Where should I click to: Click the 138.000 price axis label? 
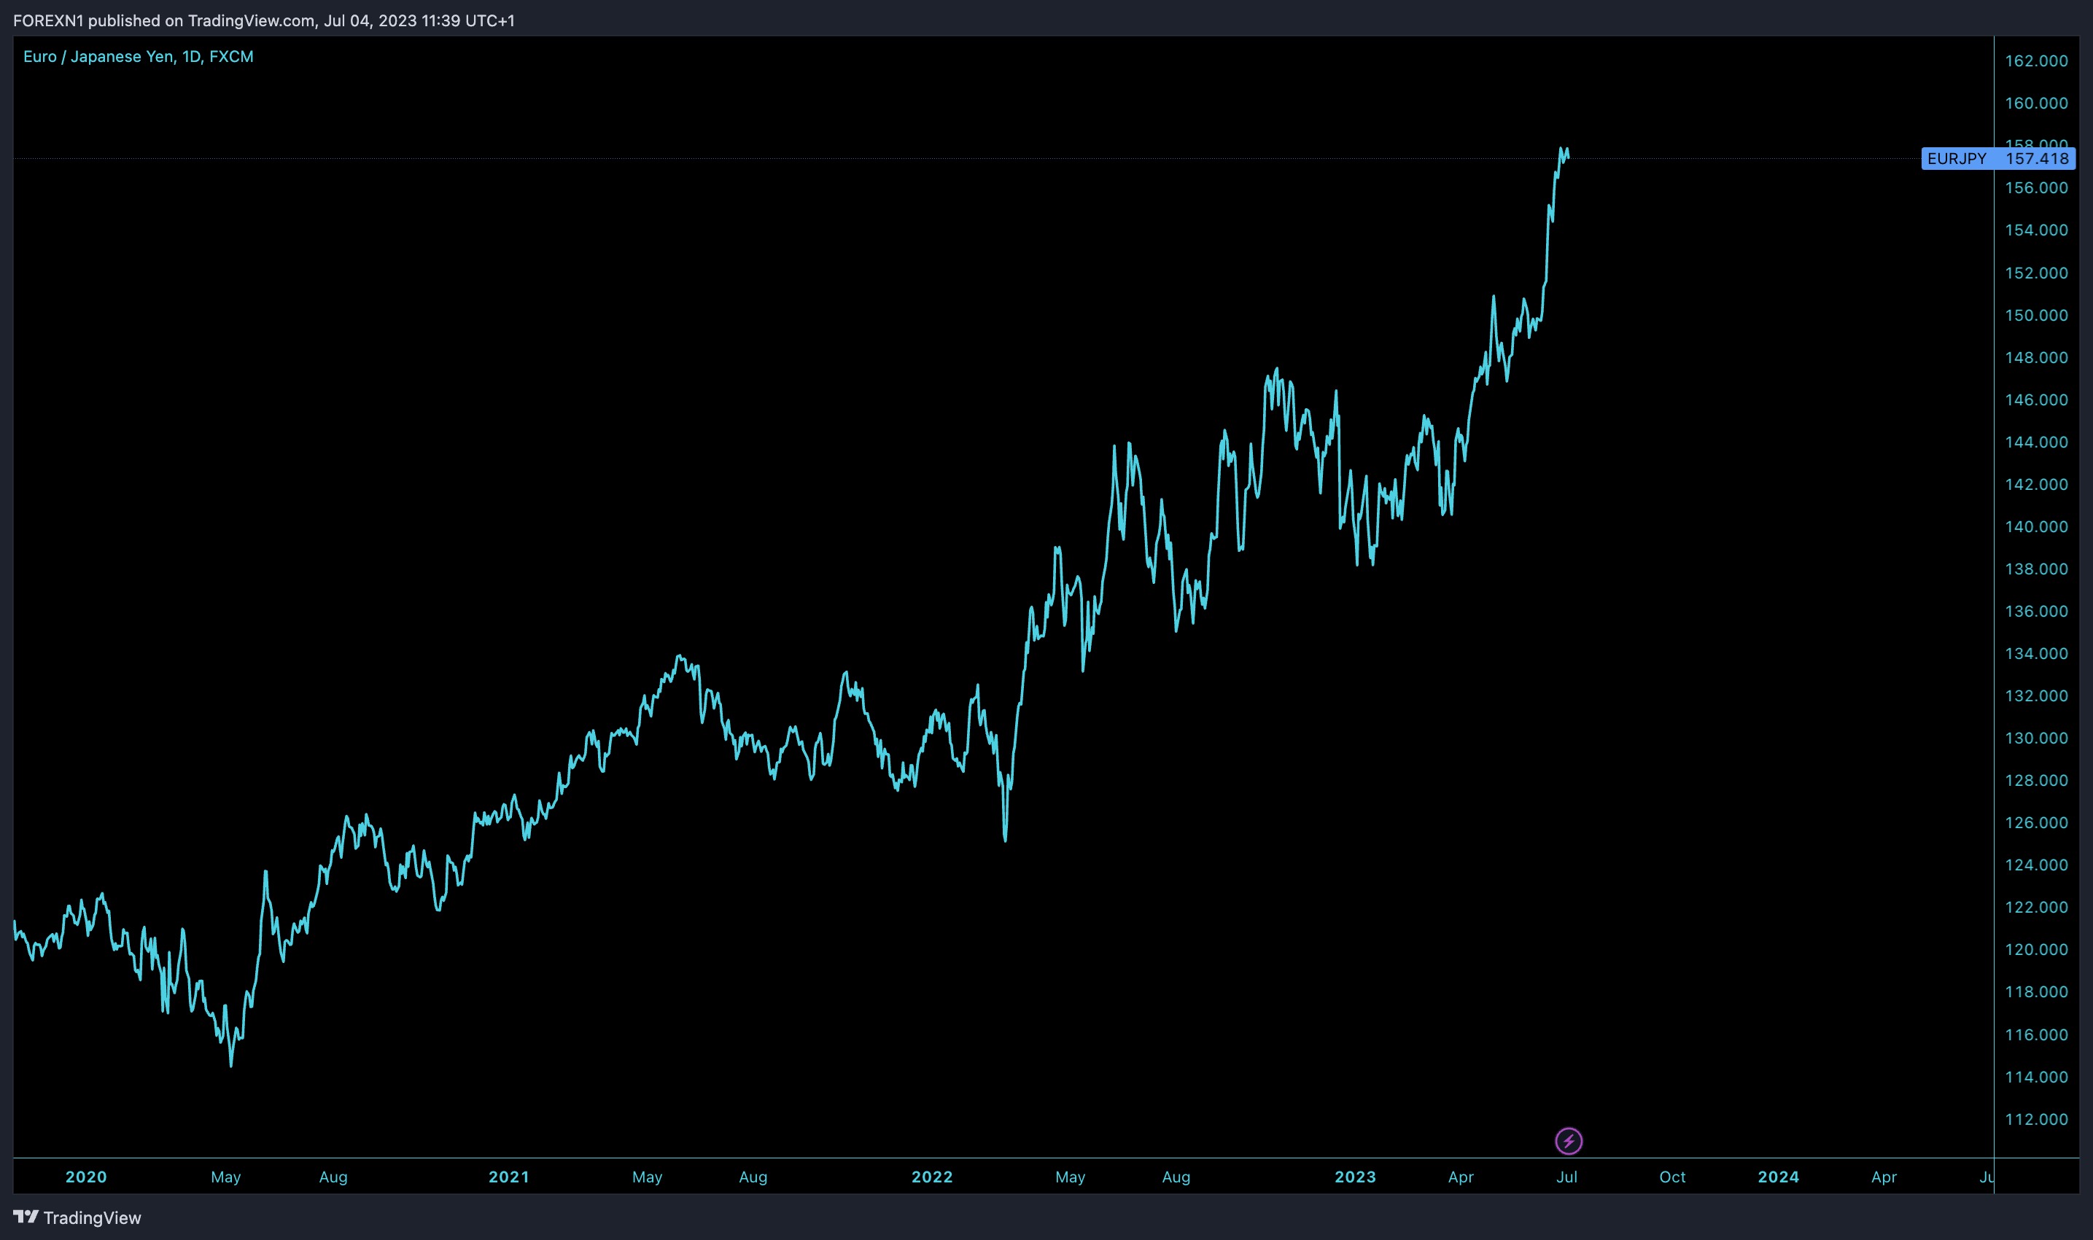[2036, 569]
